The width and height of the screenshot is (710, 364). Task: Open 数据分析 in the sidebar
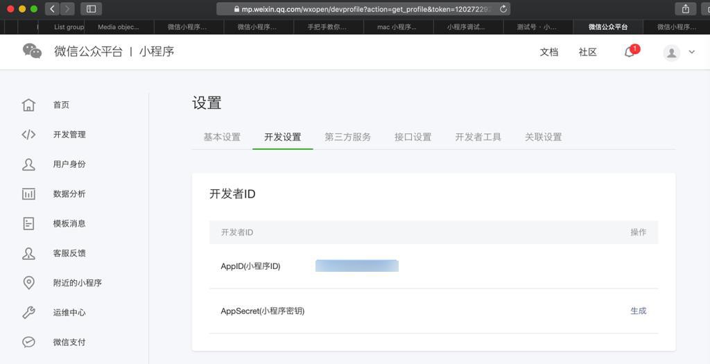(69, 193)
